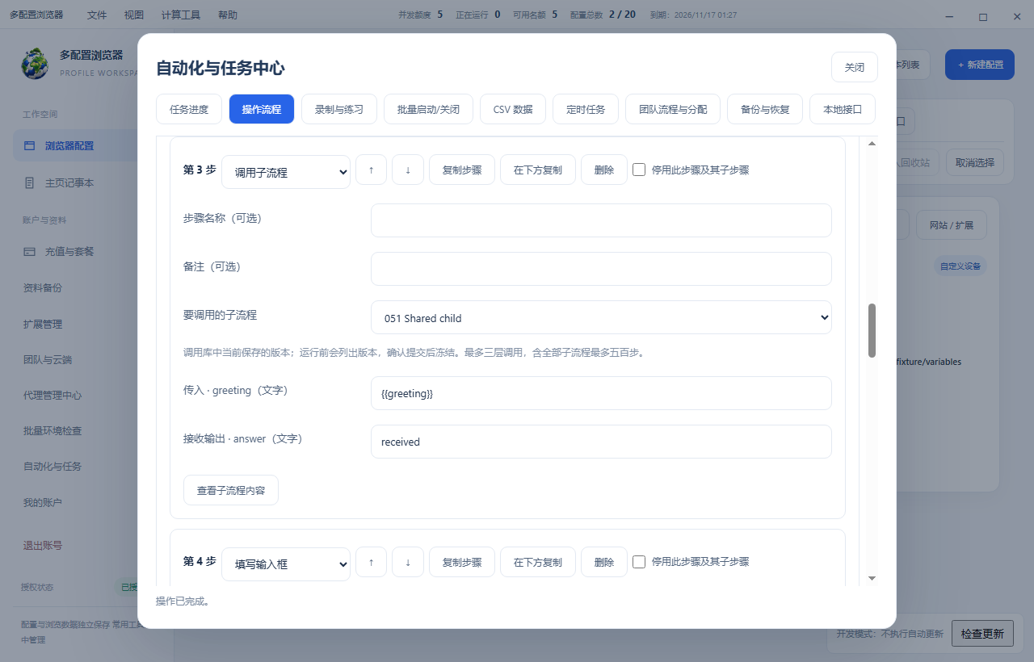Toggle 停用此步骤及其子步骤 for step 4
The image size is (1034, 662).
[639, 561]
